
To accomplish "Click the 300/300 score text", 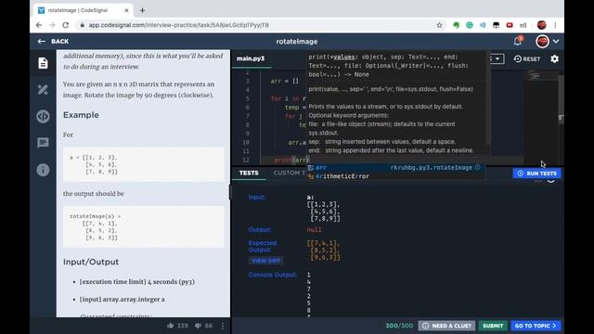I will (399, 326).
